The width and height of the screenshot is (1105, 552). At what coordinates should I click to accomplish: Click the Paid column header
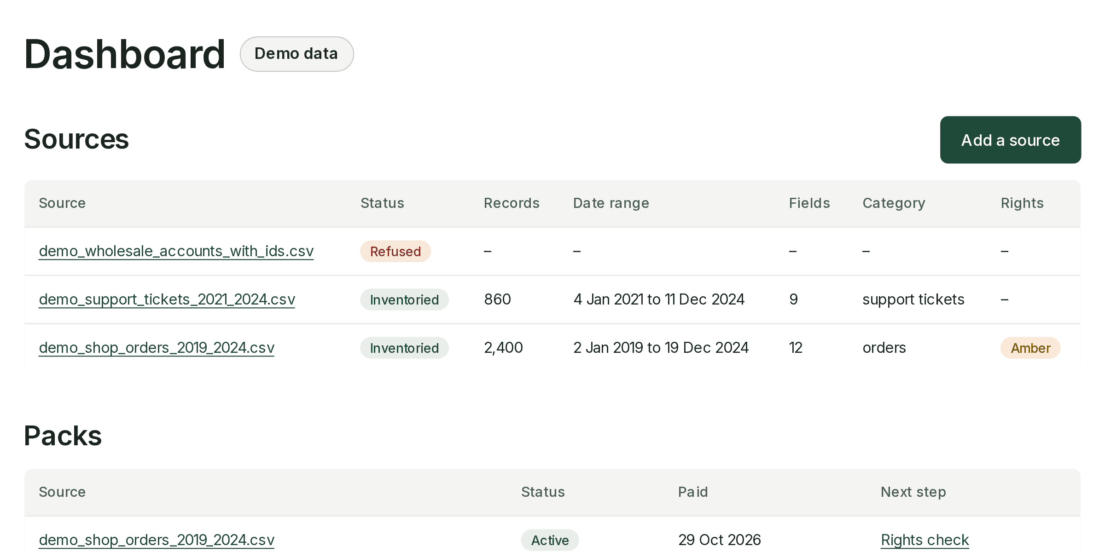point(693,492)
